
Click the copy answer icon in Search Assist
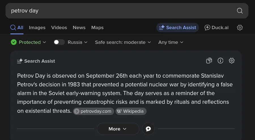click(209, 61)
